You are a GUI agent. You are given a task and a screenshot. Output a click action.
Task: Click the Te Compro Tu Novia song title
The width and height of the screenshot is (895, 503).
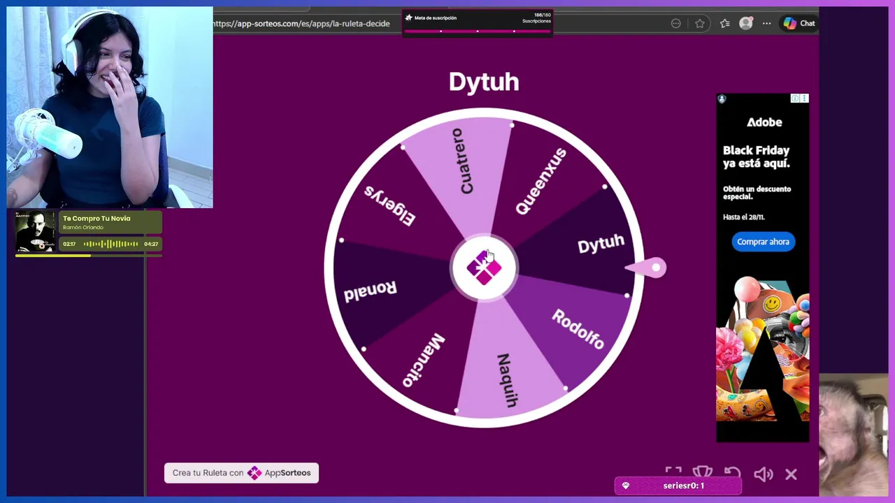[x=96, y=219]
